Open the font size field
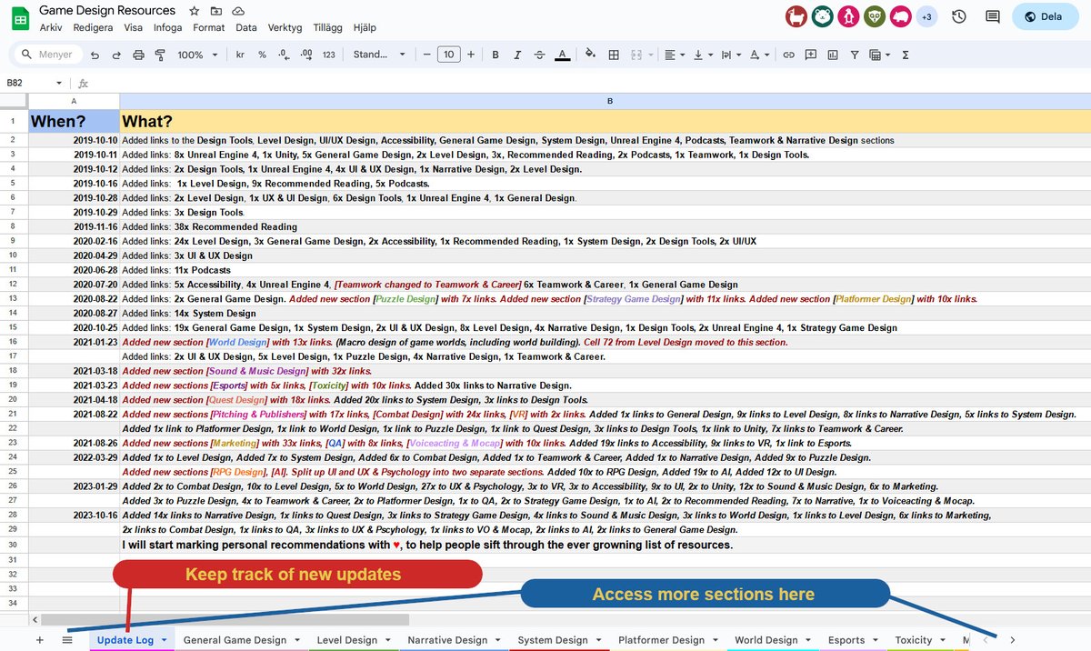The width and height of the screenshot is (1091, 651). tap(450, 55)
